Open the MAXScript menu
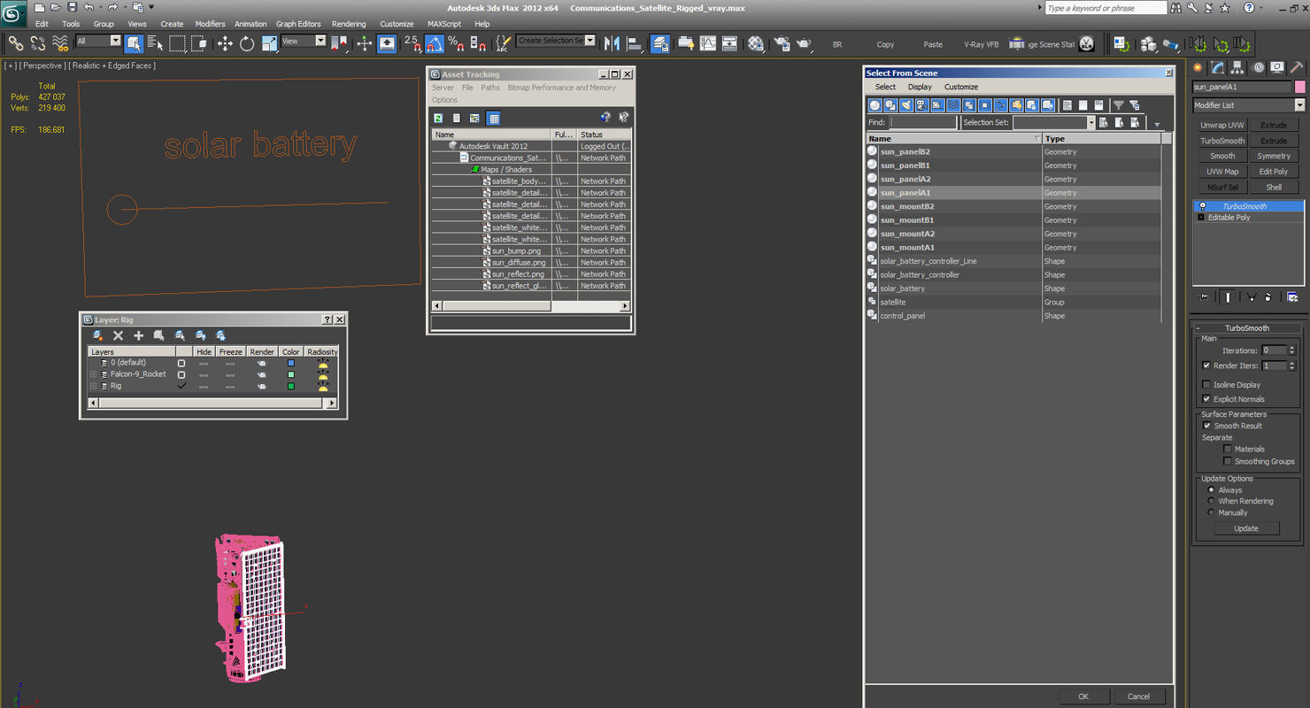Viewport: 1310px width, 708px height. click(x=444, y=24)
